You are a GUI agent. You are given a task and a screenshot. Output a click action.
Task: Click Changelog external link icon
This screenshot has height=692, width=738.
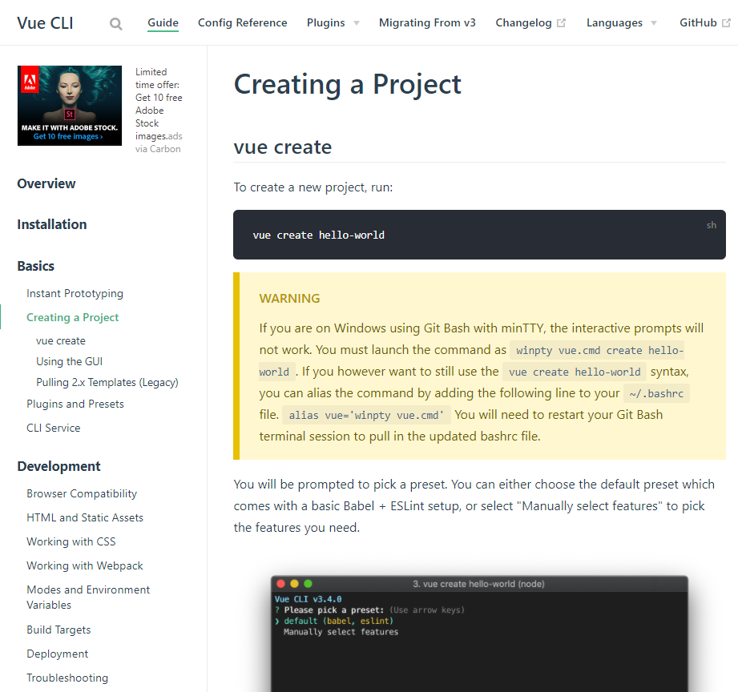561,23
